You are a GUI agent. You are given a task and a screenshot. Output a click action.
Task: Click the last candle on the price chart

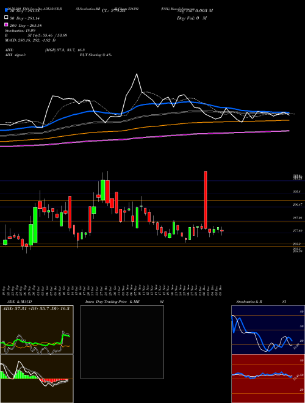222,231
